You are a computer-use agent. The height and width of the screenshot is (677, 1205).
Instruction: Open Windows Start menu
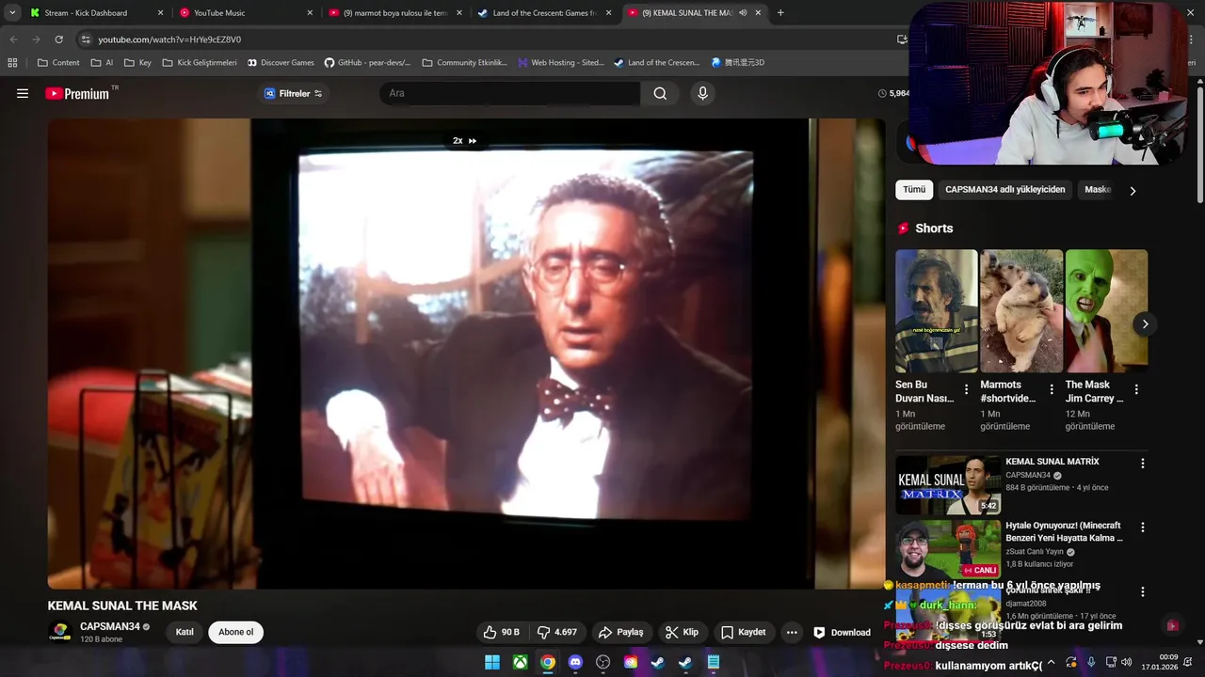(x=492, y=662)
